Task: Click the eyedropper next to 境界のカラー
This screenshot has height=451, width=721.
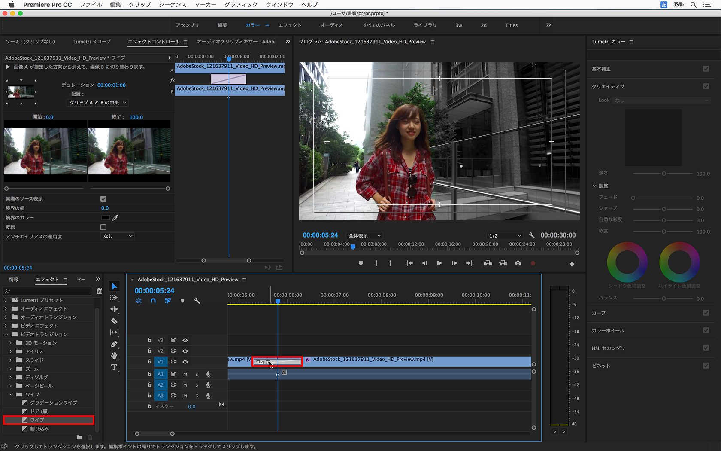Action: 115,218
